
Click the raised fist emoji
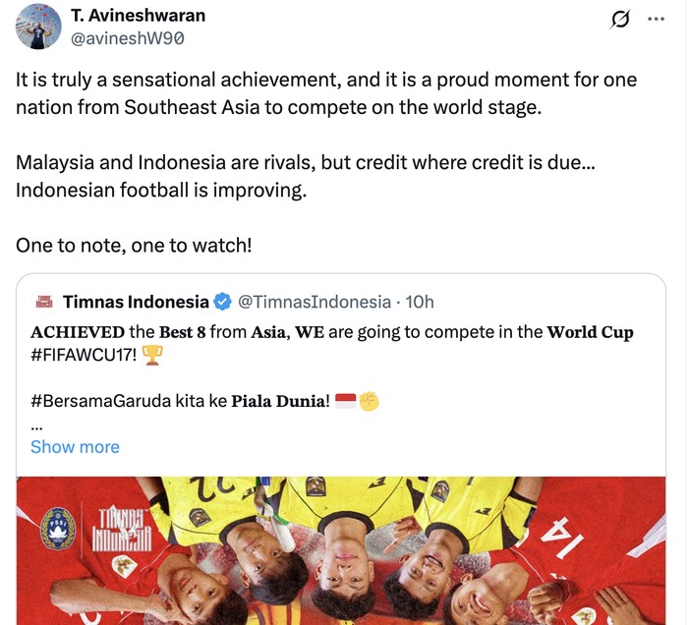[369, 401]
